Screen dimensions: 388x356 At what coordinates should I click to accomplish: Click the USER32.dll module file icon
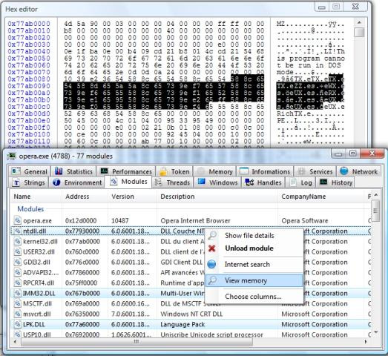pyautogui.click(x=17, y=251)
